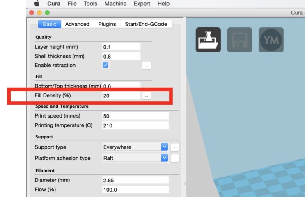Click the filament Diameter input field
305x197 pixels.
point(135,180)
